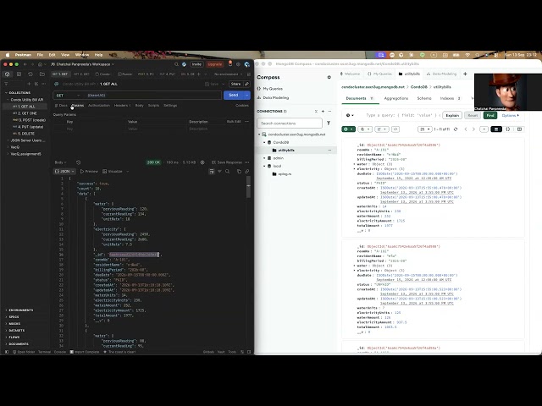Click the plus icon to create collection
542x406 pixels.
(29, 84)
